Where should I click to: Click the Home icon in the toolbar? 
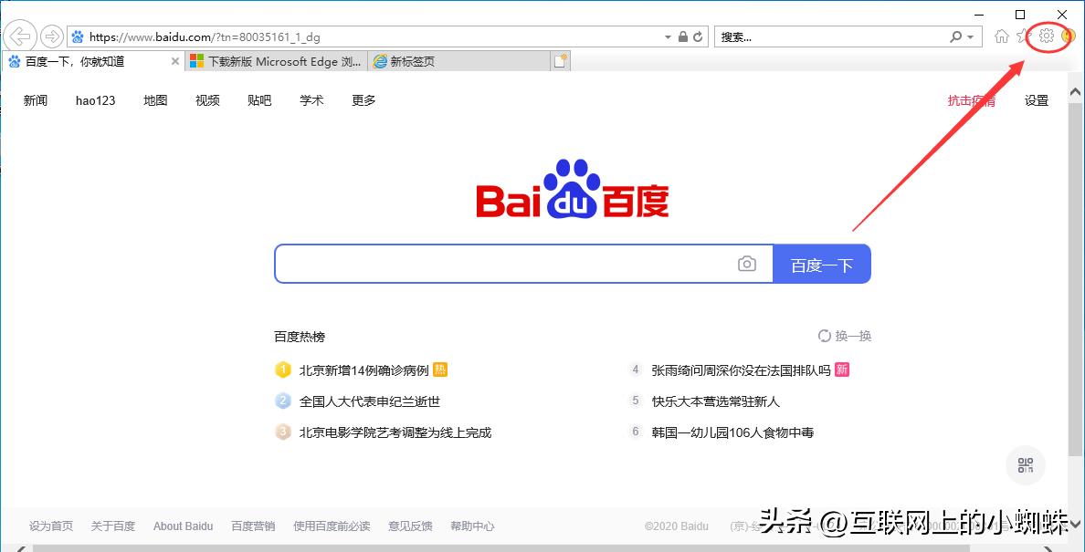tap(1001, 36)
